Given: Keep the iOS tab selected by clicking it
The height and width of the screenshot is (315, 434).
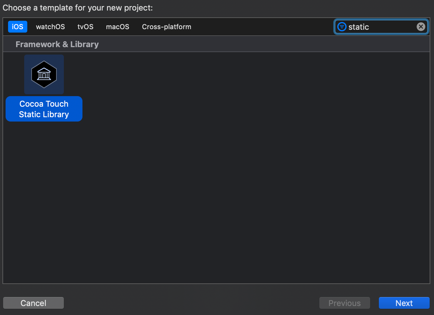Looking at the screenshot, I should [x=17, y=27].
